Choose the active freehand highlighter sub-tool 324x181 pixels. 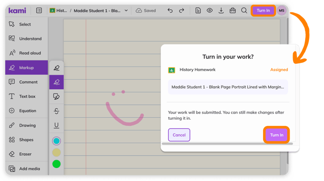(57, 82)
